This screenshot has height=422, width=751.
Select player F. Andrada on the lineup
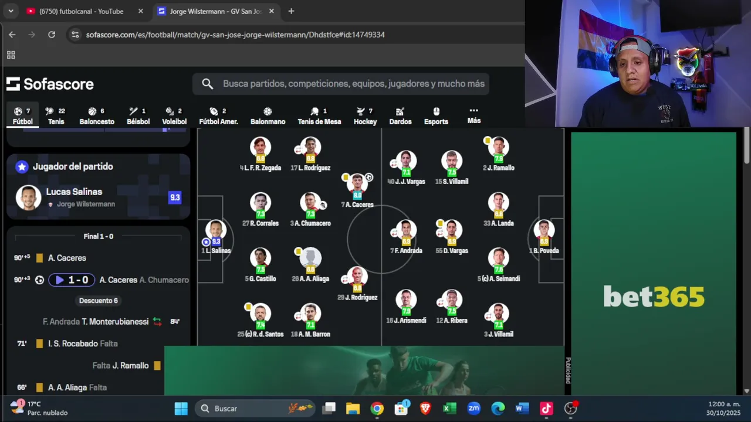coord(405,237)
